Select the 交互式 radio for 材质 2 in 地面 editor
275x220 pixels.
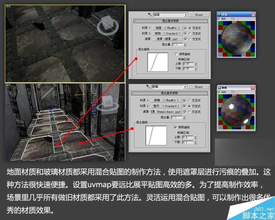point(190,33)
